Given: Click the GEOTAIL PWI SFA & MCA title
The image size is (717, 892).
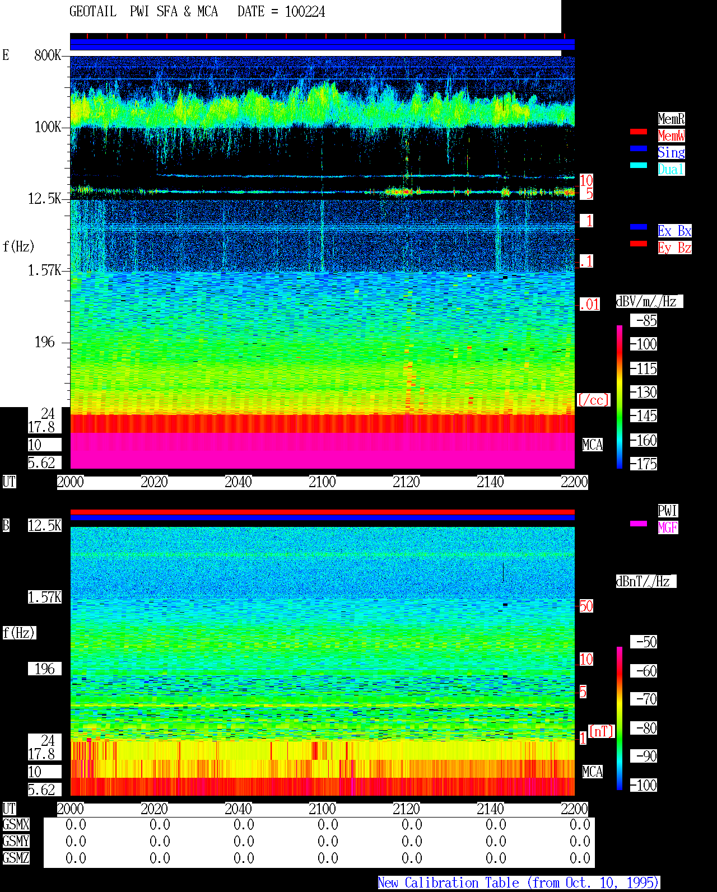Looking at the screenshot, I should (x=143, y=12).
